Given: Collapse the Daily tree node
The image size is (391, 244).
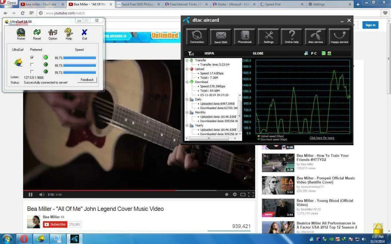Looking at the screenshot, I should pos(187,99).
